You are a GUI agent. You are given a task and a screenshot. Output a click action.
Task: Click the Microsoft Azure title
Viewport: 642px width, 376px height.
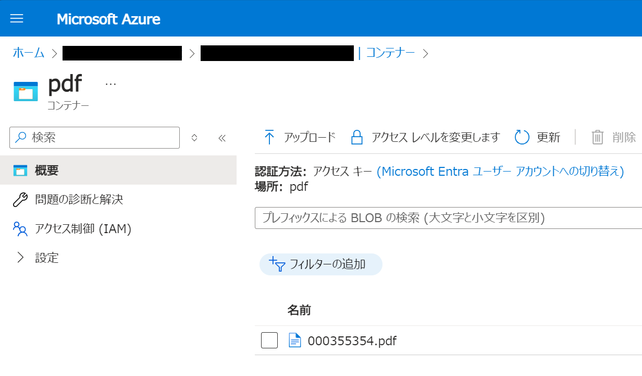pos(108,19)
